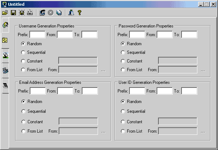Click the stacked blue windows toolbar icon
This screenshot has height=150, width=218.
(59, 13)
